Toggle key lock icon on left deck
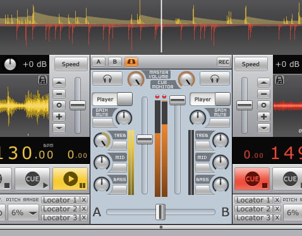The width and height of the screenshot is (302, 236). [42, 80]
